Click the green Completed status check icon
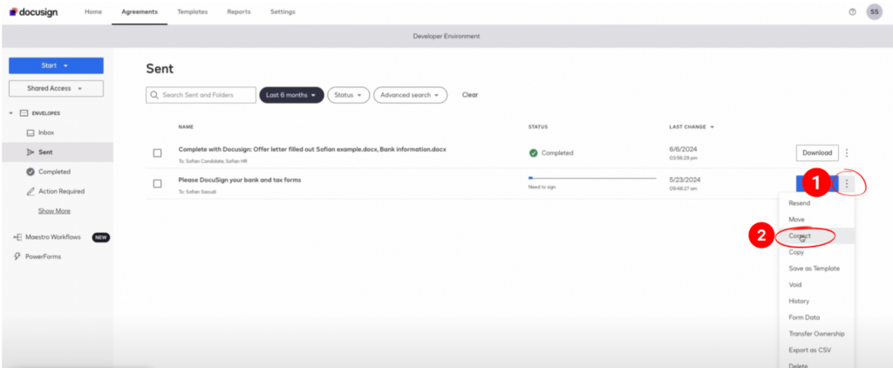893x368 pixels. [x=534, y=153]
